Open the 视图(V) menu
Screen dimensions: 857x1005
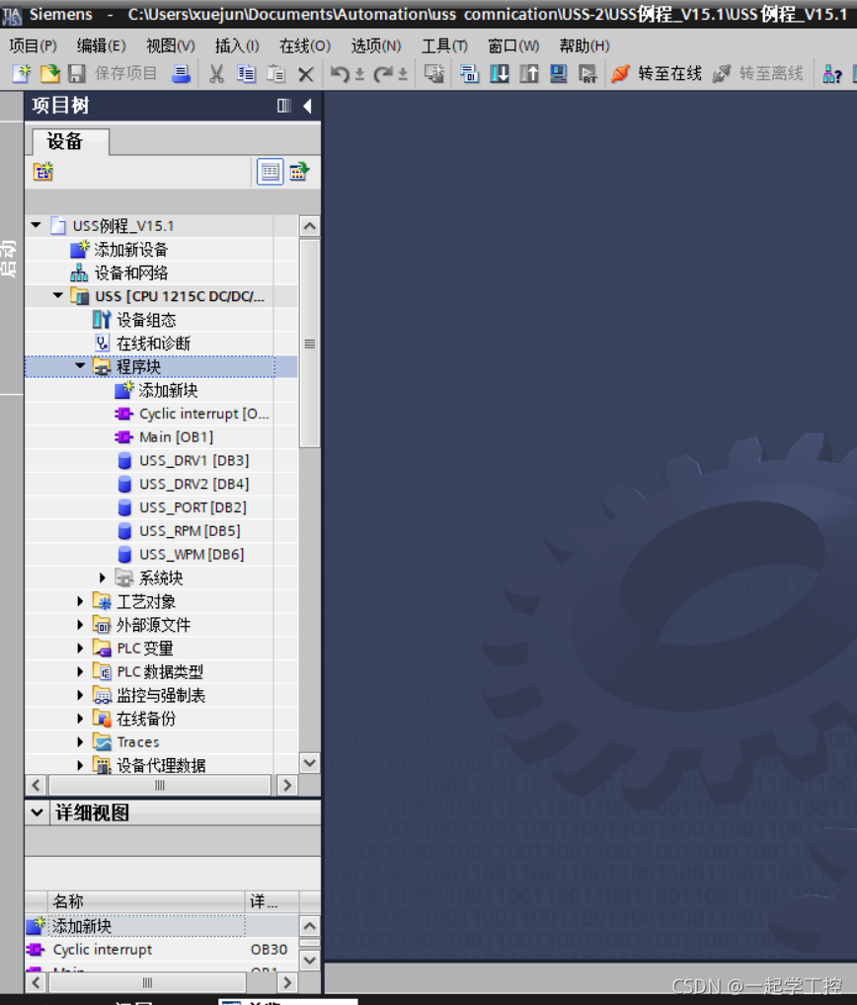pos(171,46)
